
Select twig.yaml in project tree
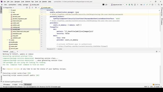15,36
